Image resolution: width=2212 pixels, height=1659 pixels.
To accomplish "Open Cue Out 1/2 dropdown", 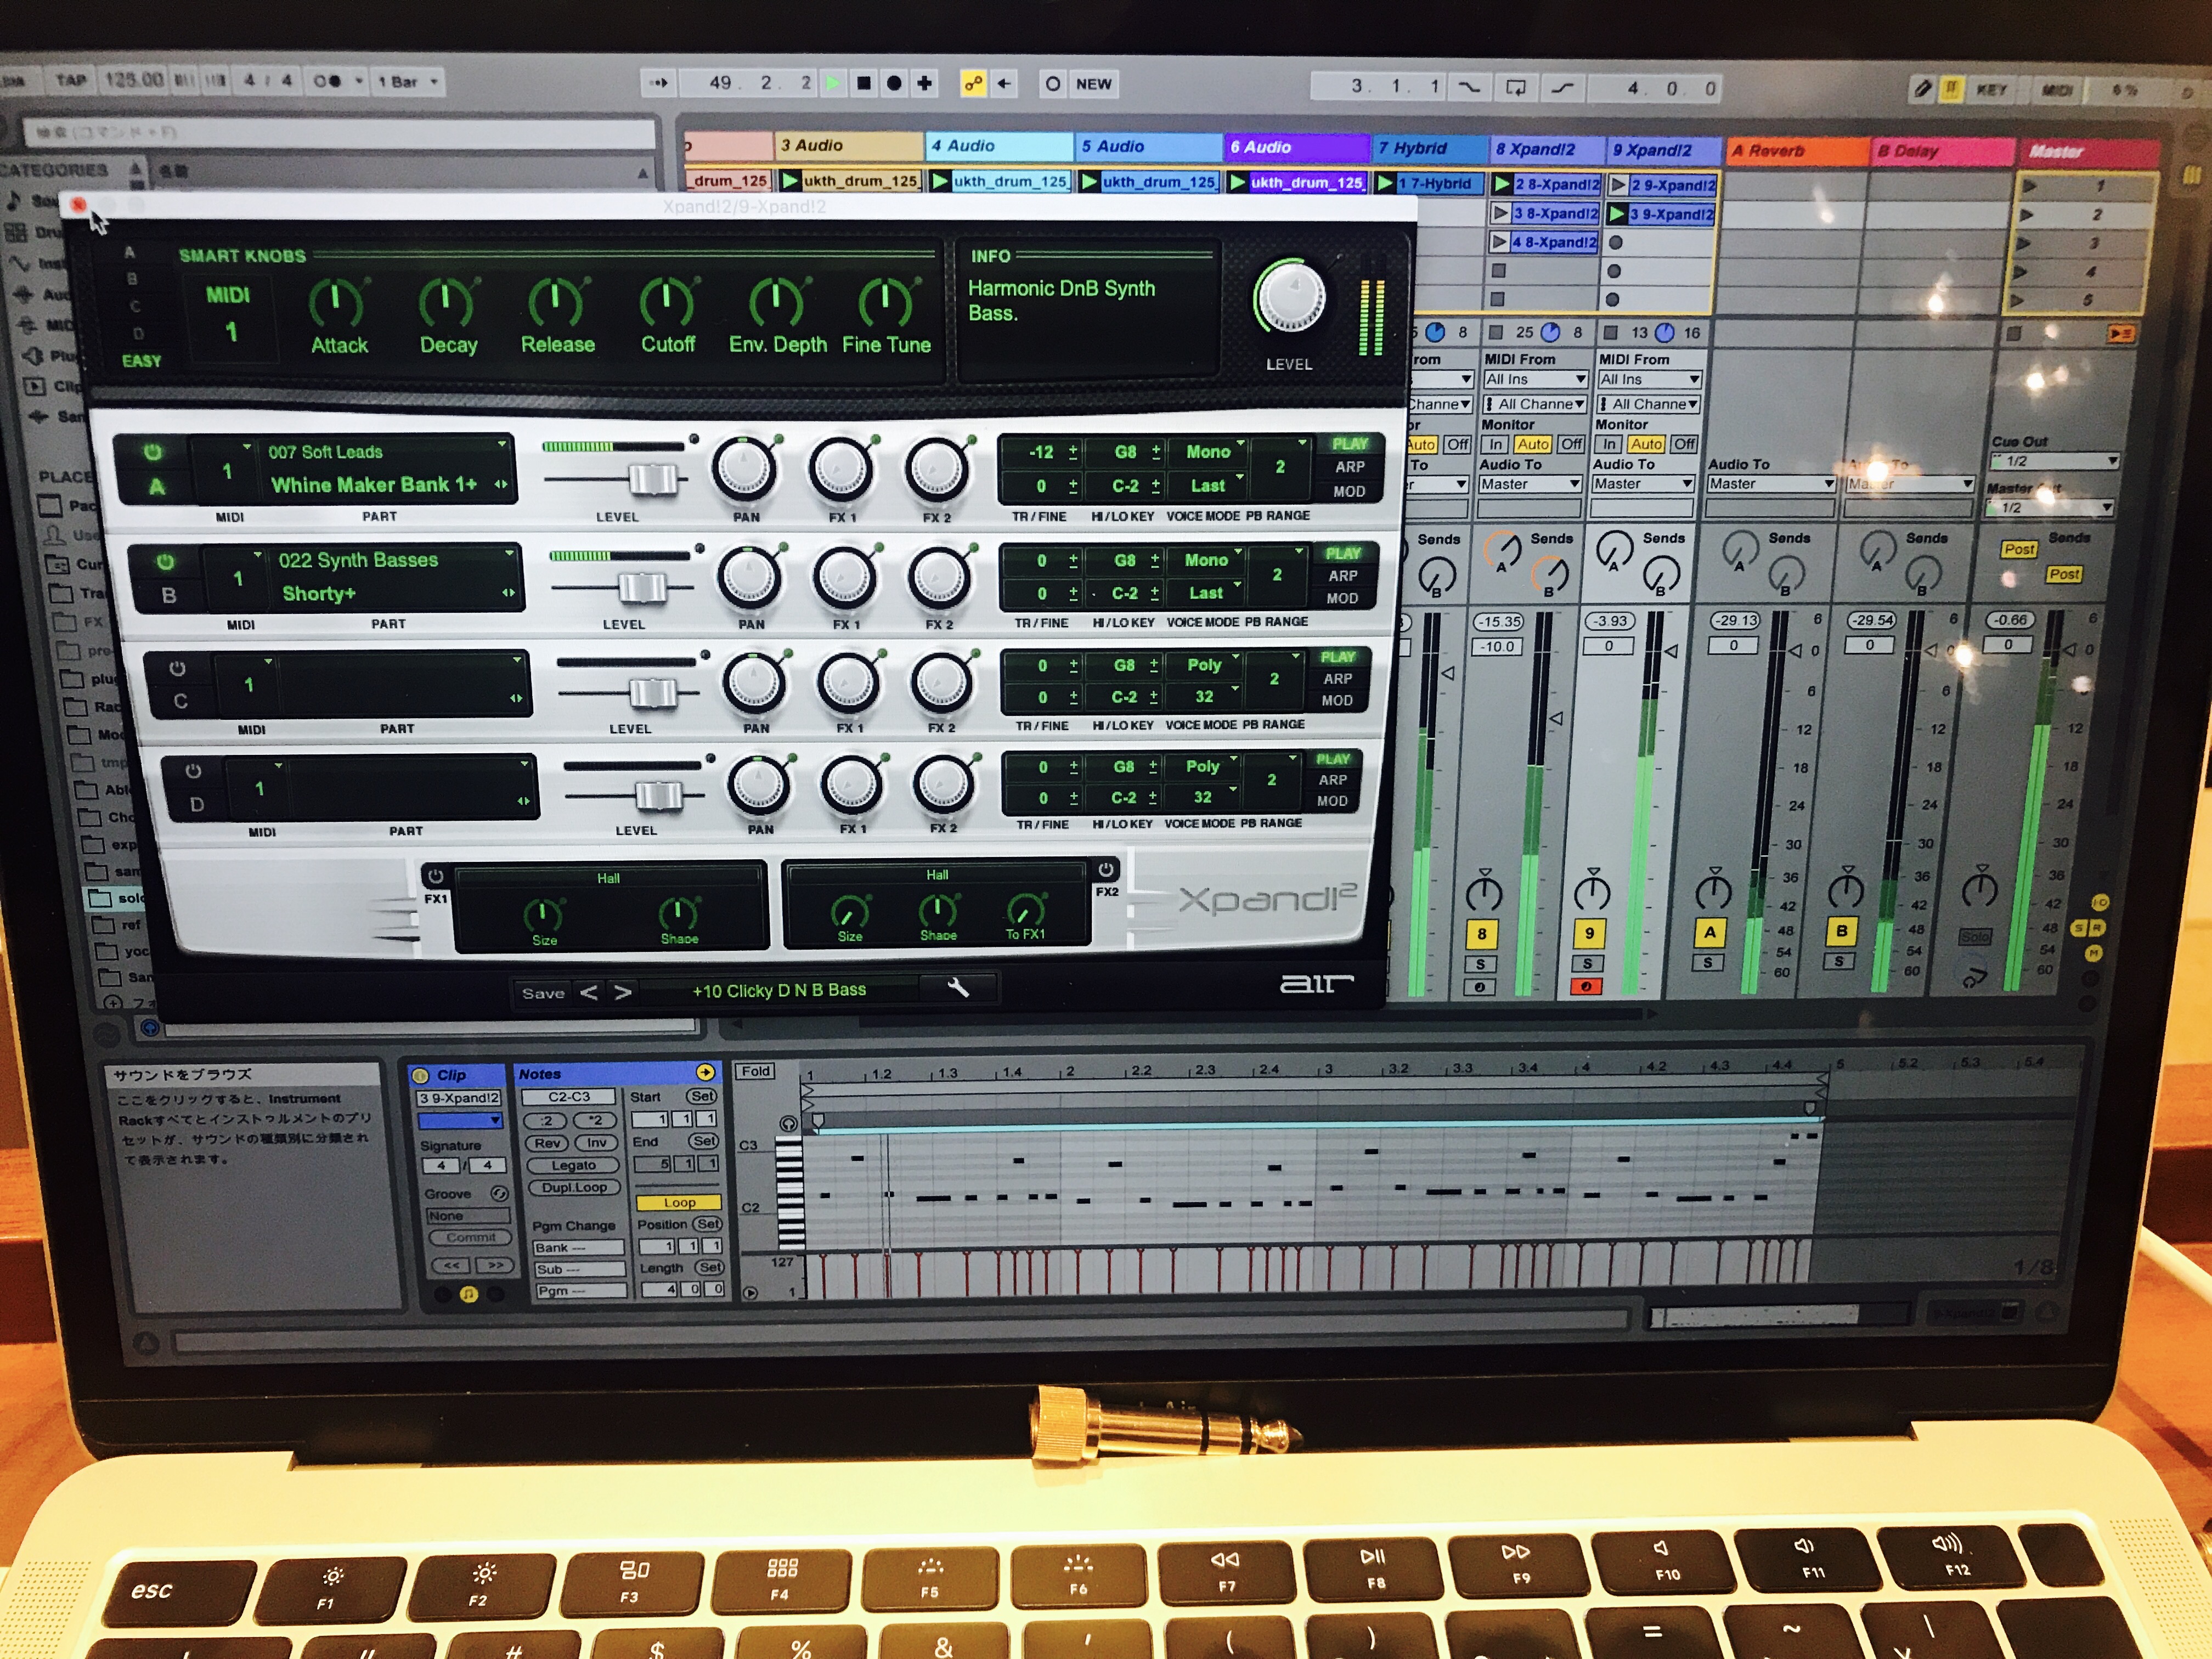I will point(2055,461).
